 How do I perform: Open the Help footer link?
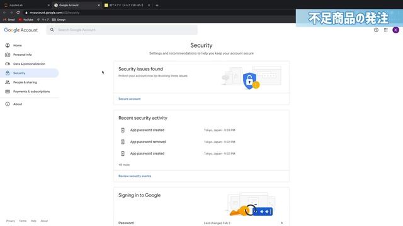point(33,221)
